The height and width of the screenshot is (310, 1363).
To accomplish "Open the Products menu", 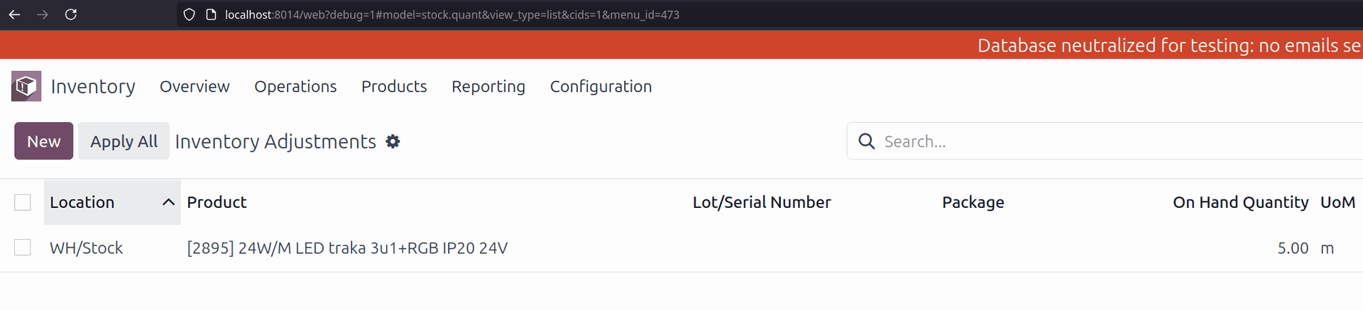I will click(x=394, y=87).
